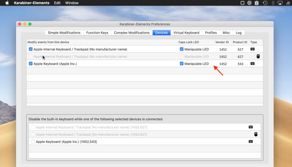
Task: Click mouse type icon in device list
Action: coord(258,57)
